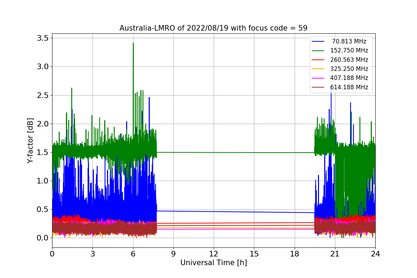Click the y-axis tick label 2.0
417x278 pixels.
43,124
